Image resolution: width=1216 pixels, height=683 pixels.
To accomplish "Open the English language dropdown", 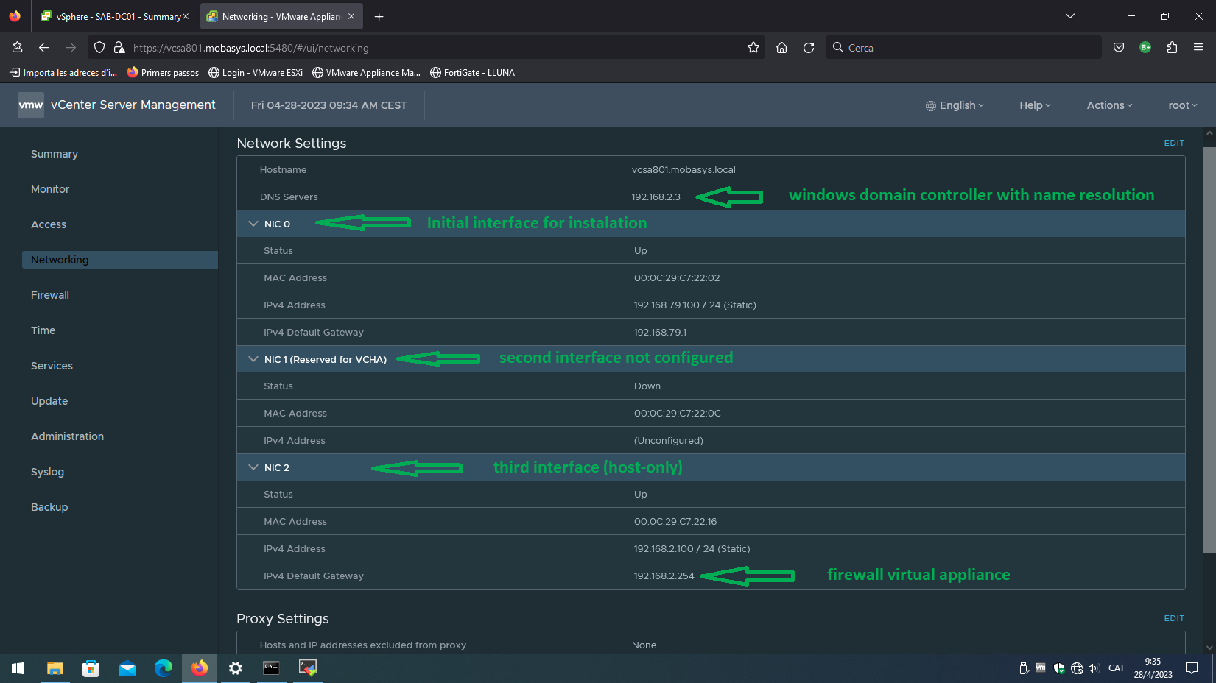I will click(955, 105).
